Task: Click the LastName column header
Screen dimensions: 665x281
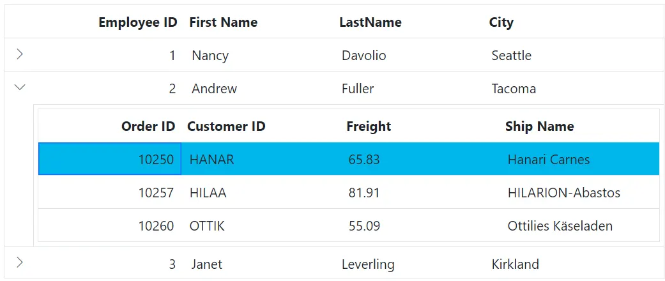Action: 370,22
